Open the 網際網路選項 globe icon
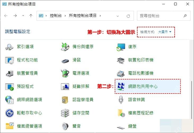This screenshot has width=194, height=133. click(9, 100)
